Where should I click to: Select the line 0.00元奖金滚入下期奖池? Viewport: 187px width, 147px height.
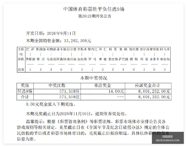point(51,104)
